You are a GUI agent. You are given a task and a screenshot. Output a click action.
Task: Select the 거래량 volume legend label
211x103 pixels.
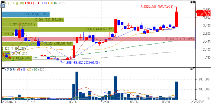pos(11,69)
